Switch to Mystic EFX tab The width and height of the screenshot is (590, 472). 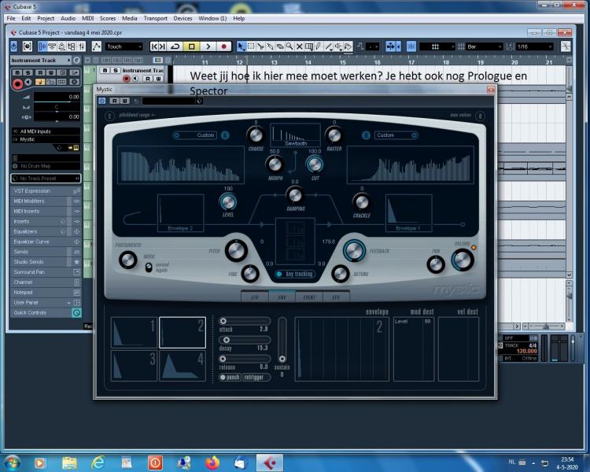point(336,297)
